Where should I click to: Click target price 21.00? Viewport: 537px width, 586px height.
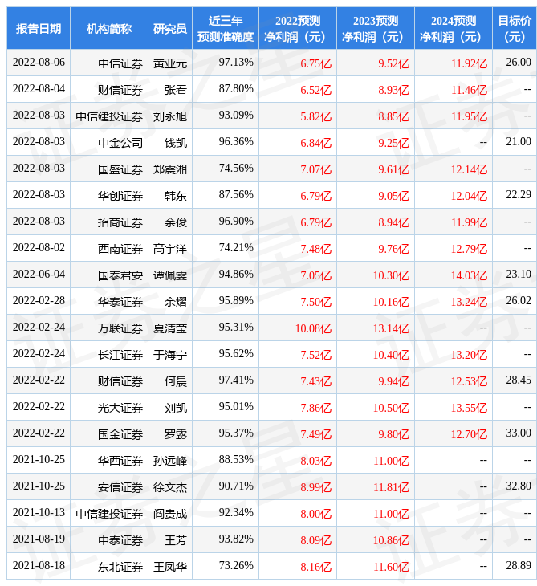519,141
